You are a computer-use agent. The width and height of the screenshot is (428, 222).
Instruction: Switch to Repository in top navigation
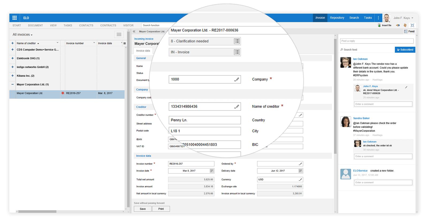pyautogui.click(x=337, y=18)
